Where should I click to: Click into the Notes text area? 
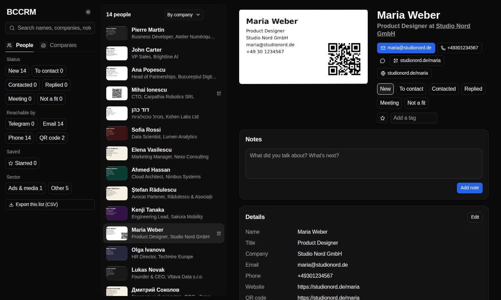pos(364,164)
